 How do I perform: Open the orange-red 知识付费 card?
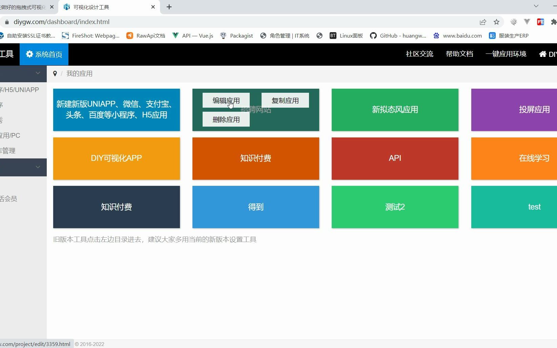(256, 158)
